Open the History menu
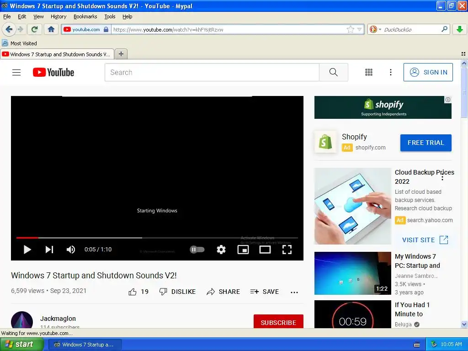 [58, 16]
